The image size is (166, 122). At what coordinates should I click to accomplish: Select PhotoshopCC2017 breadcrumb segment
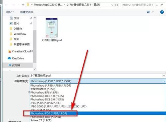click(48, 5)
